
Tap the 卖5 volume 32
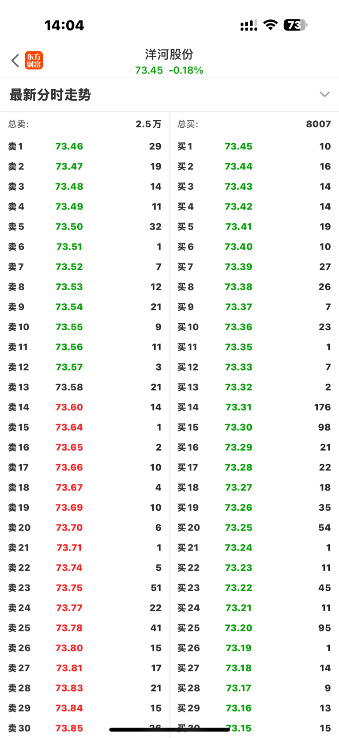(x=155, y=227)
